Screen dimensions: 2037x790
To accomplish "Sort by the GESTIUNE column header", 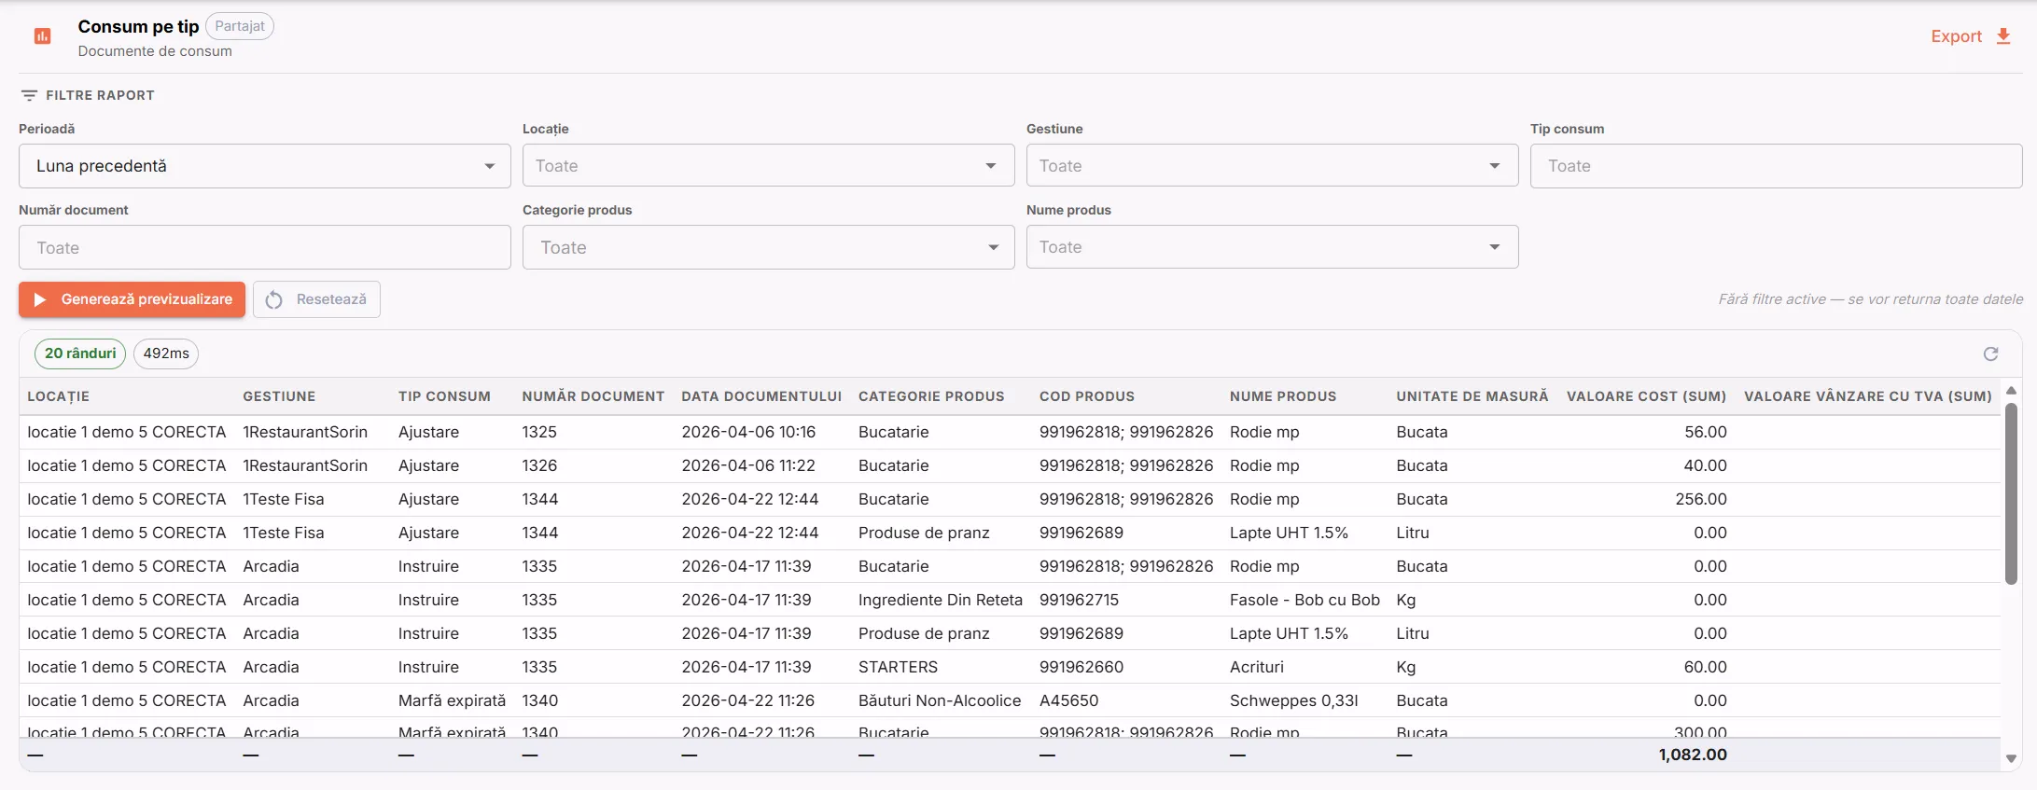I will [279, 396].
